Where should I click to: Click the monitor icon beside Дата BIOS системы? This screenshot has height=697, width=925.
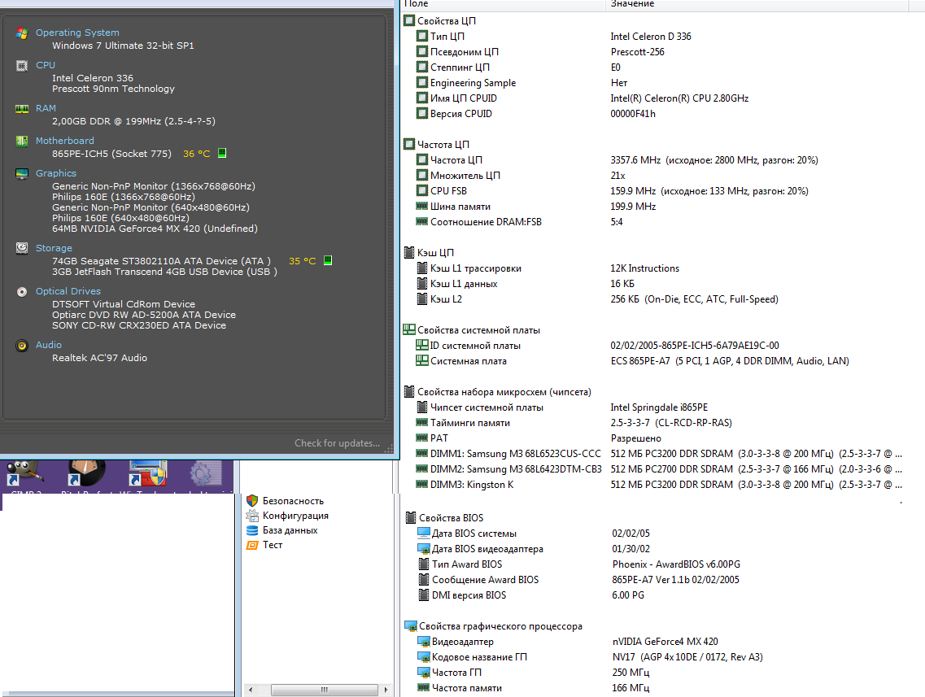point(424,533)
